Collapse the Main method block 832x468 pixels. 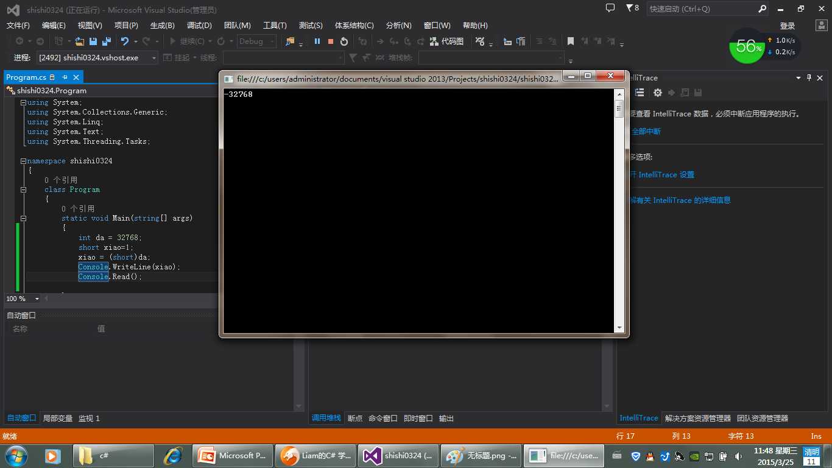[x=23, y=218]
